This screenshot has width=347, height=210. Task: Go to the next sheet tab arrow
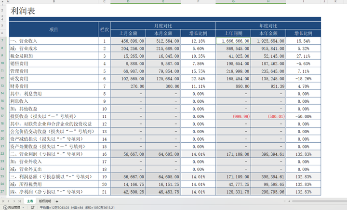tap(14, 201)
